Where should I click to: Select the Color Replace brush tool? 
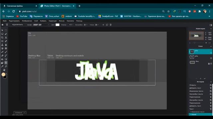point(6,56)
